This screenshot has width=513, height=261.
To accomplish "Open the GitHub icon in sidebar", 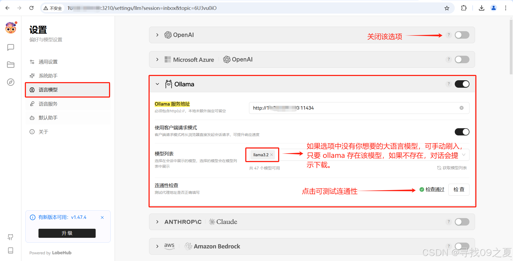I will pyautogui.click(x=11, y=237).
